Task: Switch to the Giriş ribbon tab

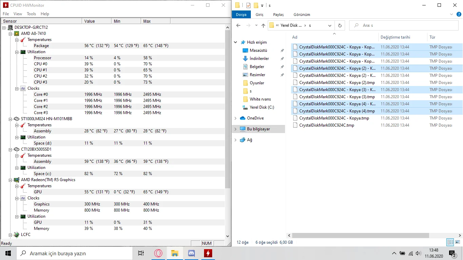Action: point(259,15)
